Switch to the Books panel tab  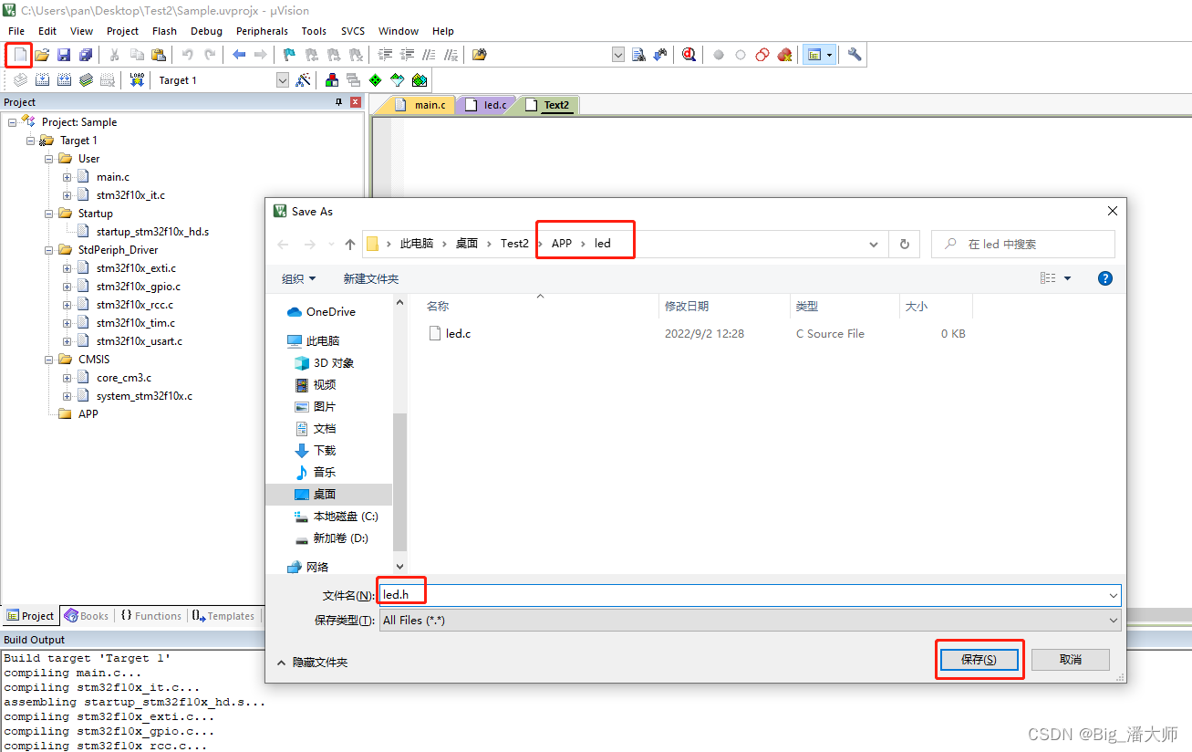pyautogui.click(x=87, y=616)
